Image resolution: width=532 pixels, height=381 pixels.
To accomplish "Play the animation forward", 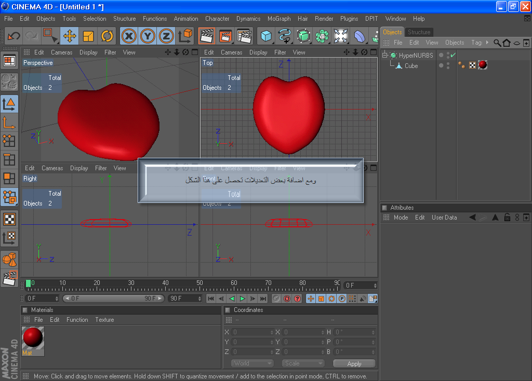I will [x=242, y=298].
